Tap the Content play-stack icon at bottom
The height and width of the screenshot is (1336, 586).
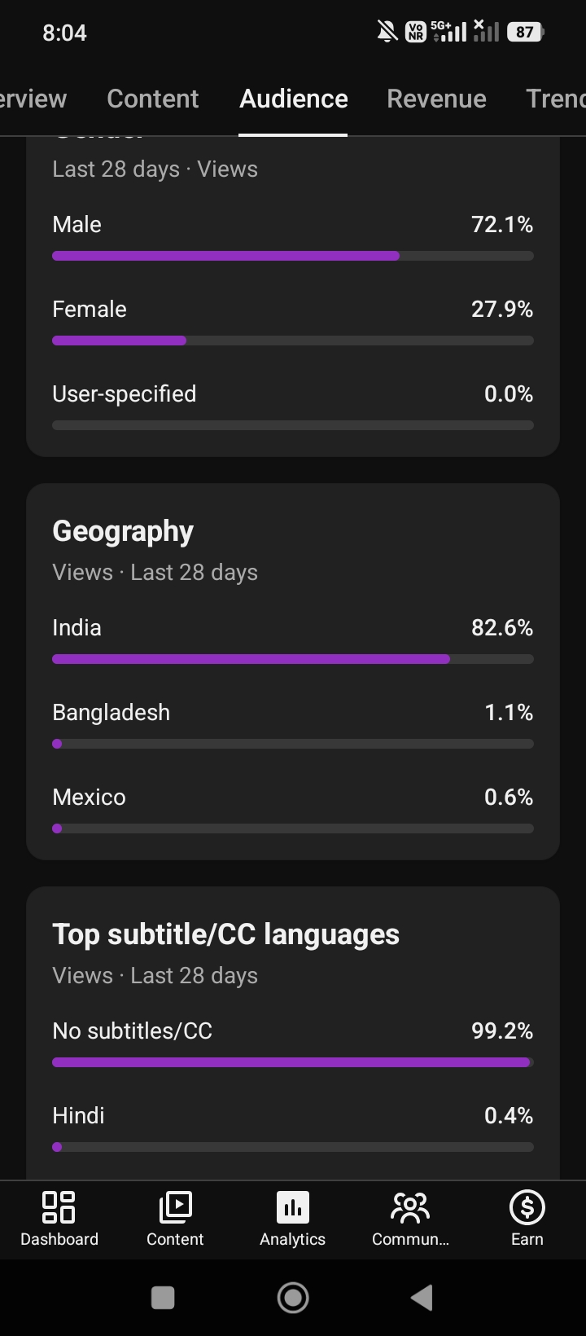click(x=175, y=1207)
